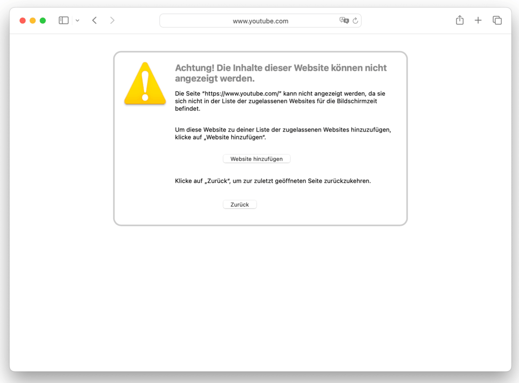Click the www.youtube.com address field
Screen dimensions: 519x383
pyautogui.click(x=260, y=21)
